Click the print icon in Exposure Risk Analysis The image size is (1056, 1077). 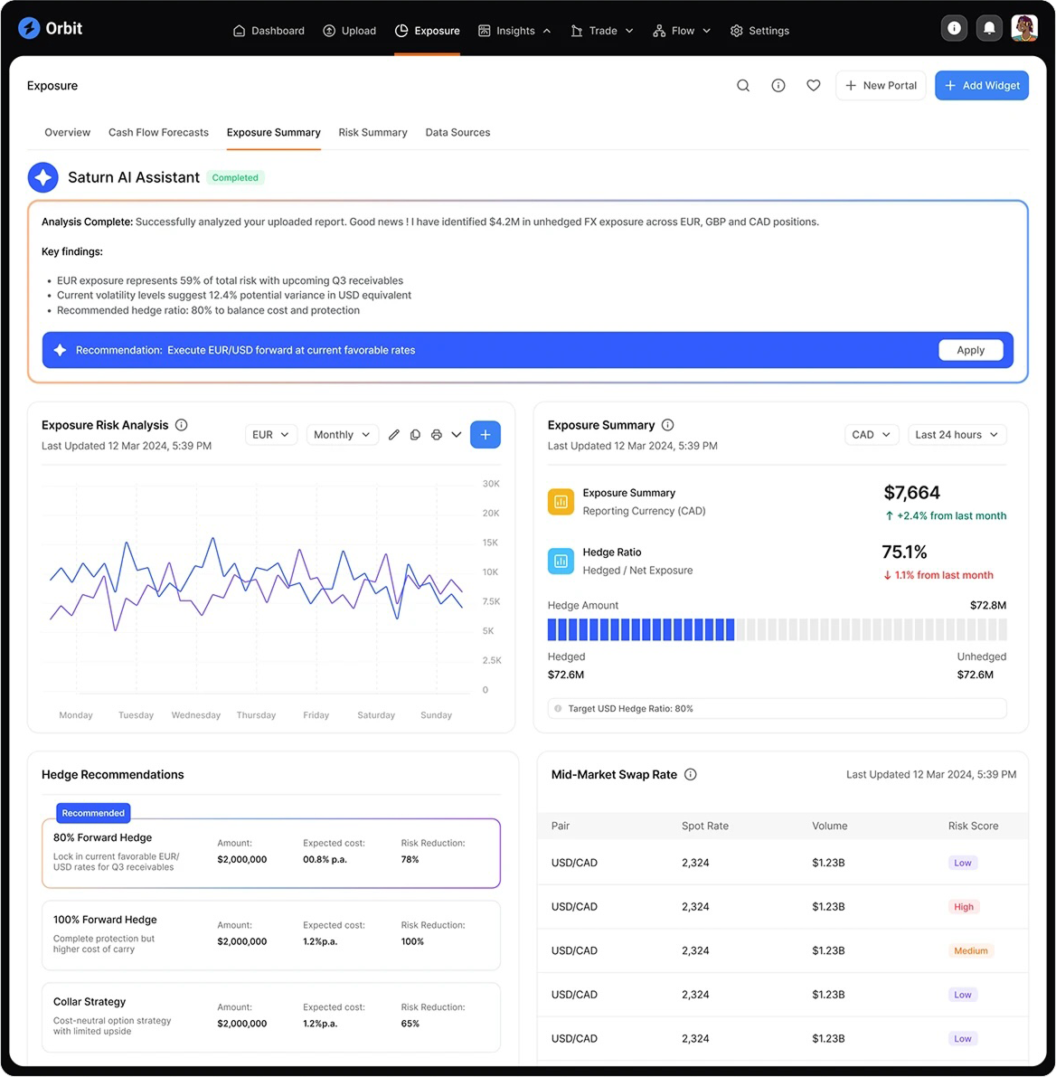tap(437, 435)
